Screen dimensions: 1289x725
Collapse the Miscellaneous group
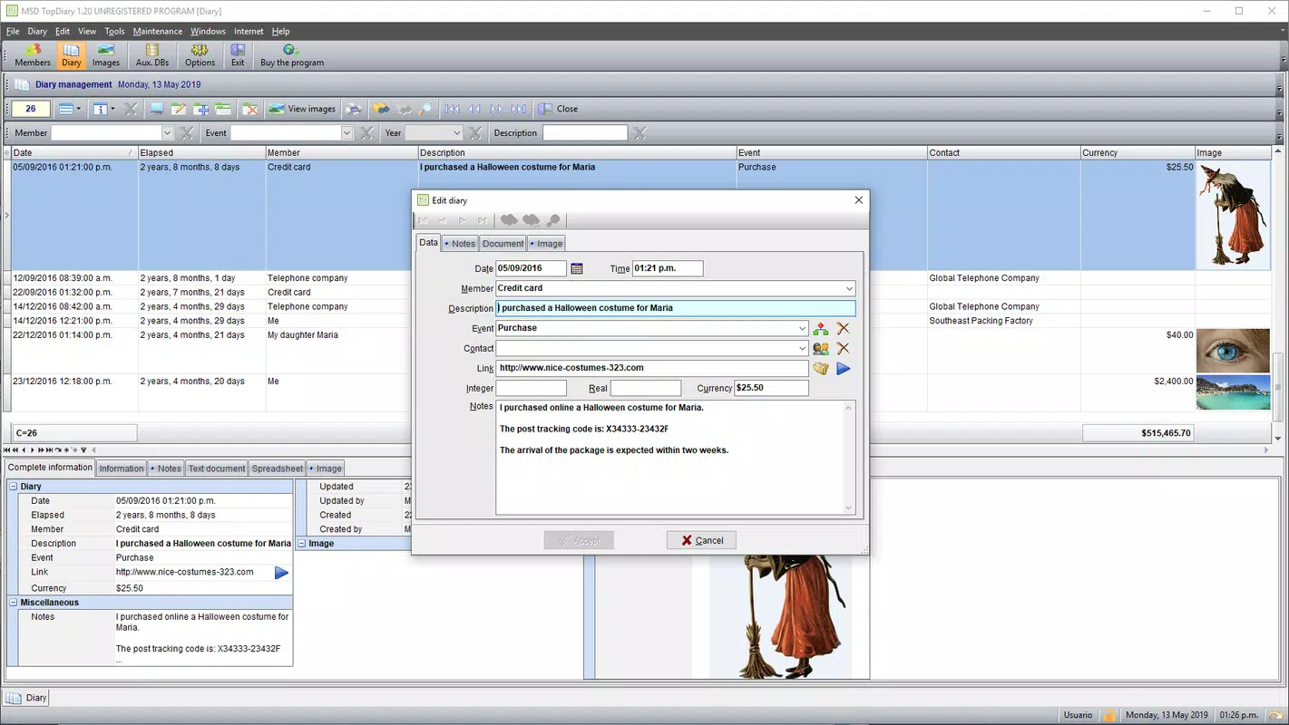[14, 603]
